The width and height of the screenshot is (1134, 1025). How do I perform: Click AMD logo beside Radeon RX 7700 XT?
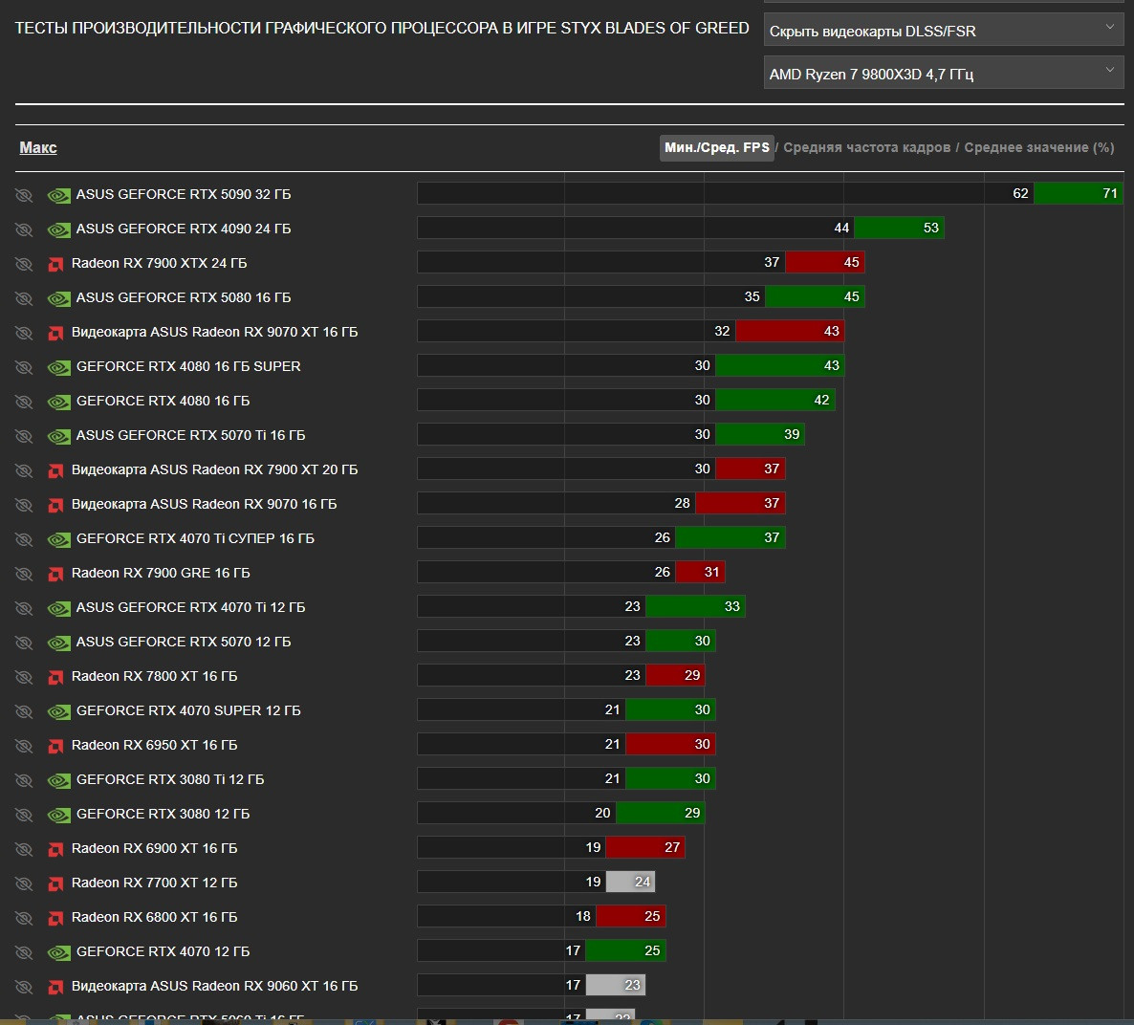55,883
